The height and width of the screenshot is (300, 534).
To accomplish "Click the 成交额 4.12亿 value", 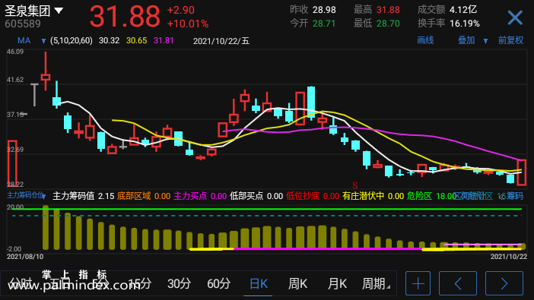I will [463, 10].
